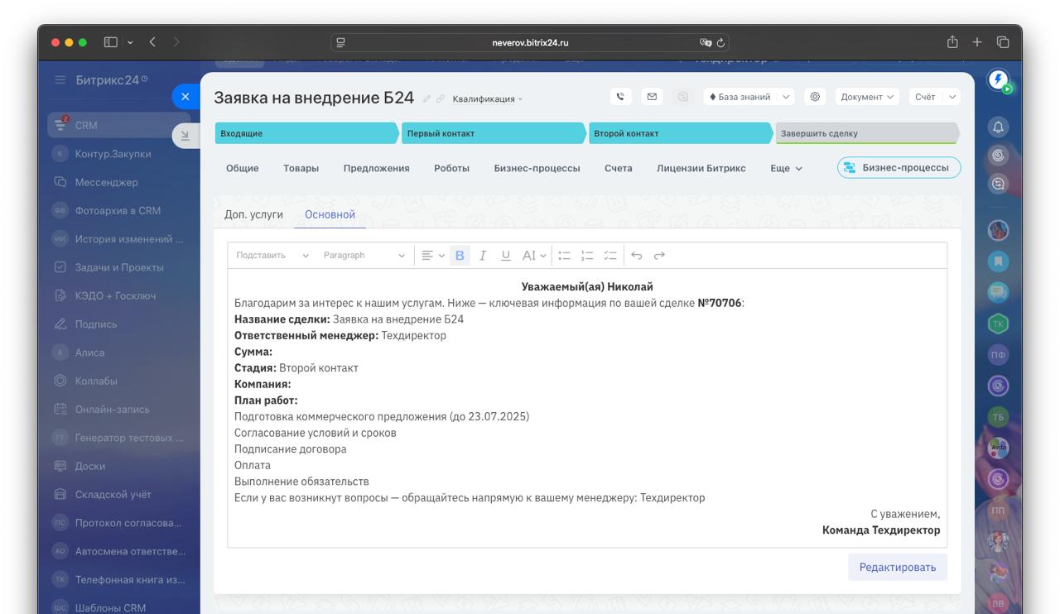Image resolution: width=1060 pixels, height=614 pixels.
Task: Toggle underline formatting
Action: (505, 256)
